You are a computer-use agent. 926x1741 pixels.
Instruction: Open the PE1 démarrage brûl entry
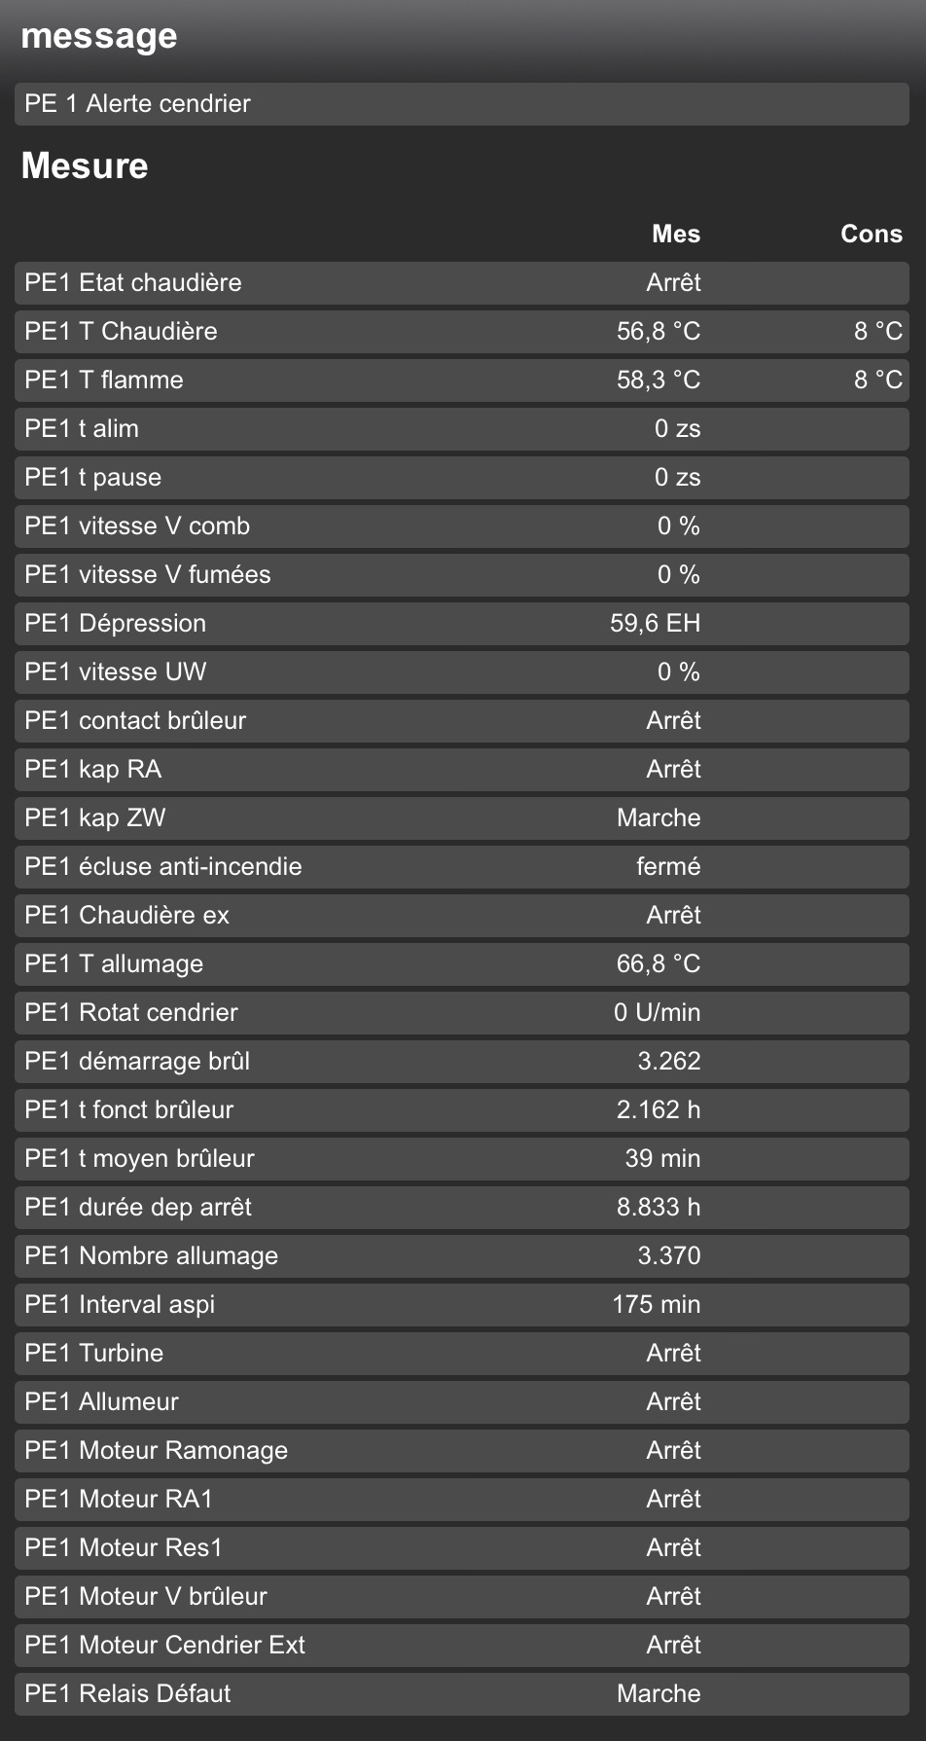pyautogui.click(x=461, y=1061)
